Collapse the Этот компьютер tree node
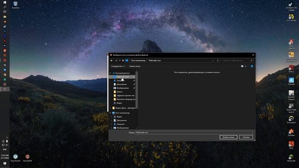299x168 pixels. (x=110, y=113)
